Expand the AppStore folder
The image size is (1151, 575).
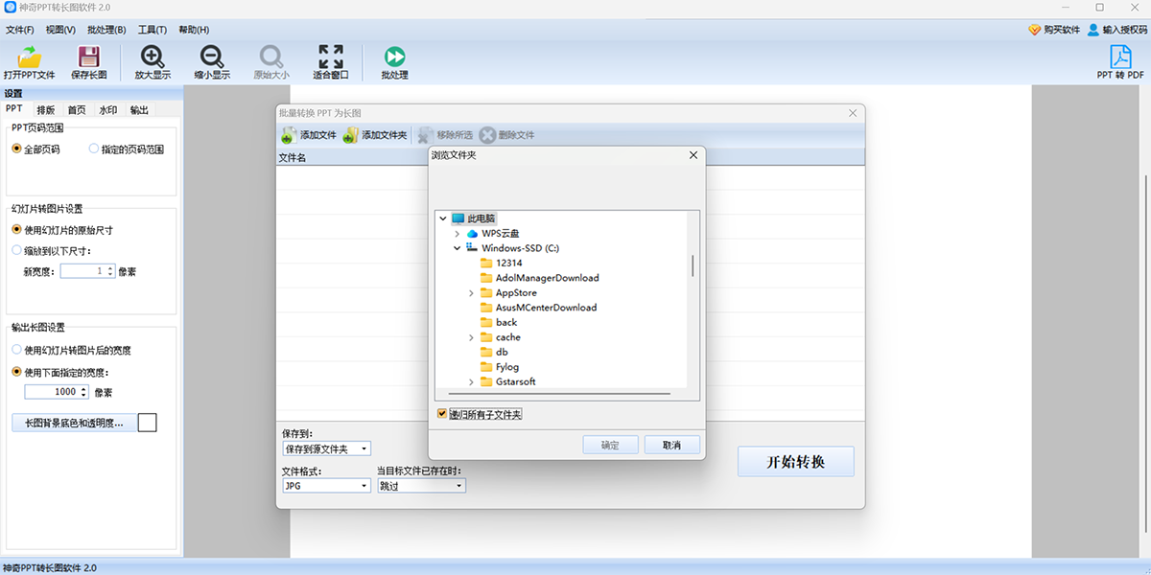point(471,292)
